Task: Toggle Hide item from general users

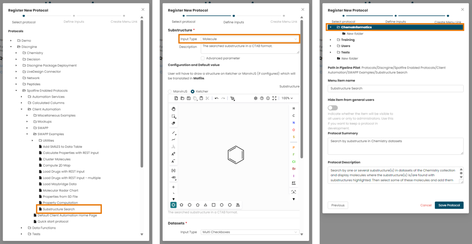Action: [x=333, y=108]
